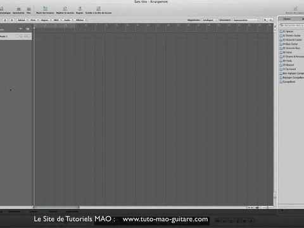Solo the Audio 1 track
The height and width of the screenshot is (228, 304).
point(29,36)
